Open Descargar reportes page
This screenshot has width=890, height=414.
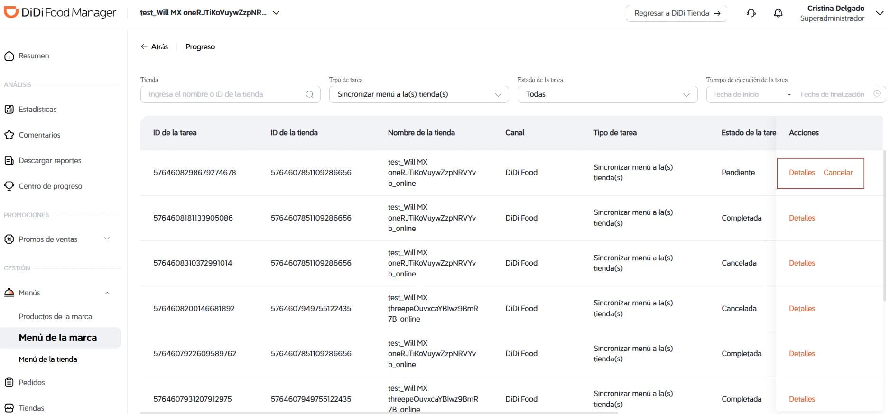(50, 161)
